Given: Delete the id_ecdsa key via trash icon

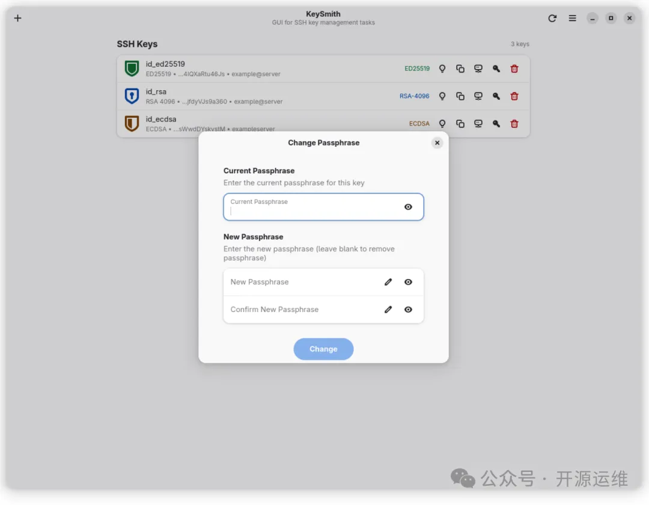Looking at the screenshot, I should [514, 124].
